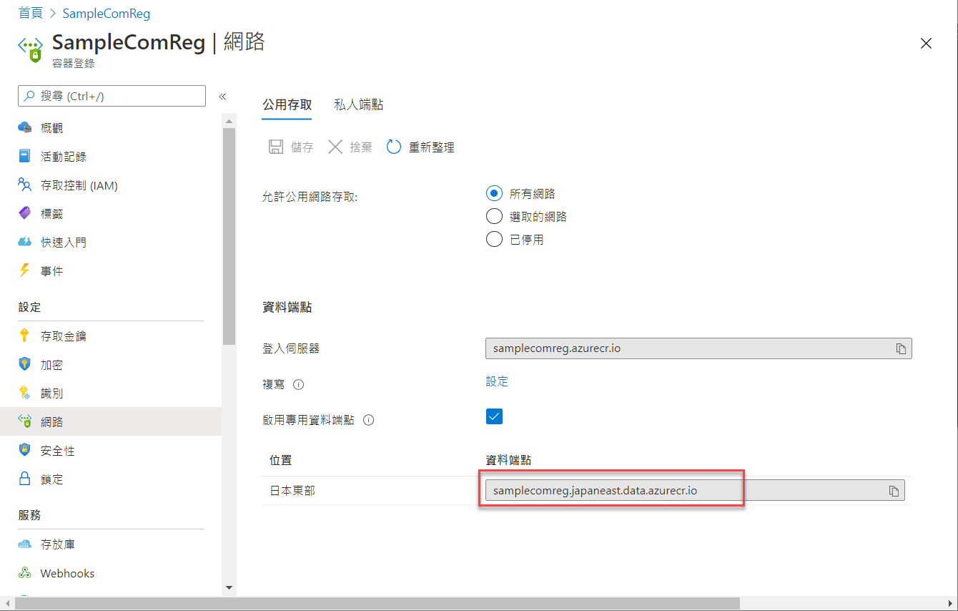Image resolution: width=958 pixels, height=611 pixels.
Task: Open 安全性 in the sidebar
Action: (111, 450)
